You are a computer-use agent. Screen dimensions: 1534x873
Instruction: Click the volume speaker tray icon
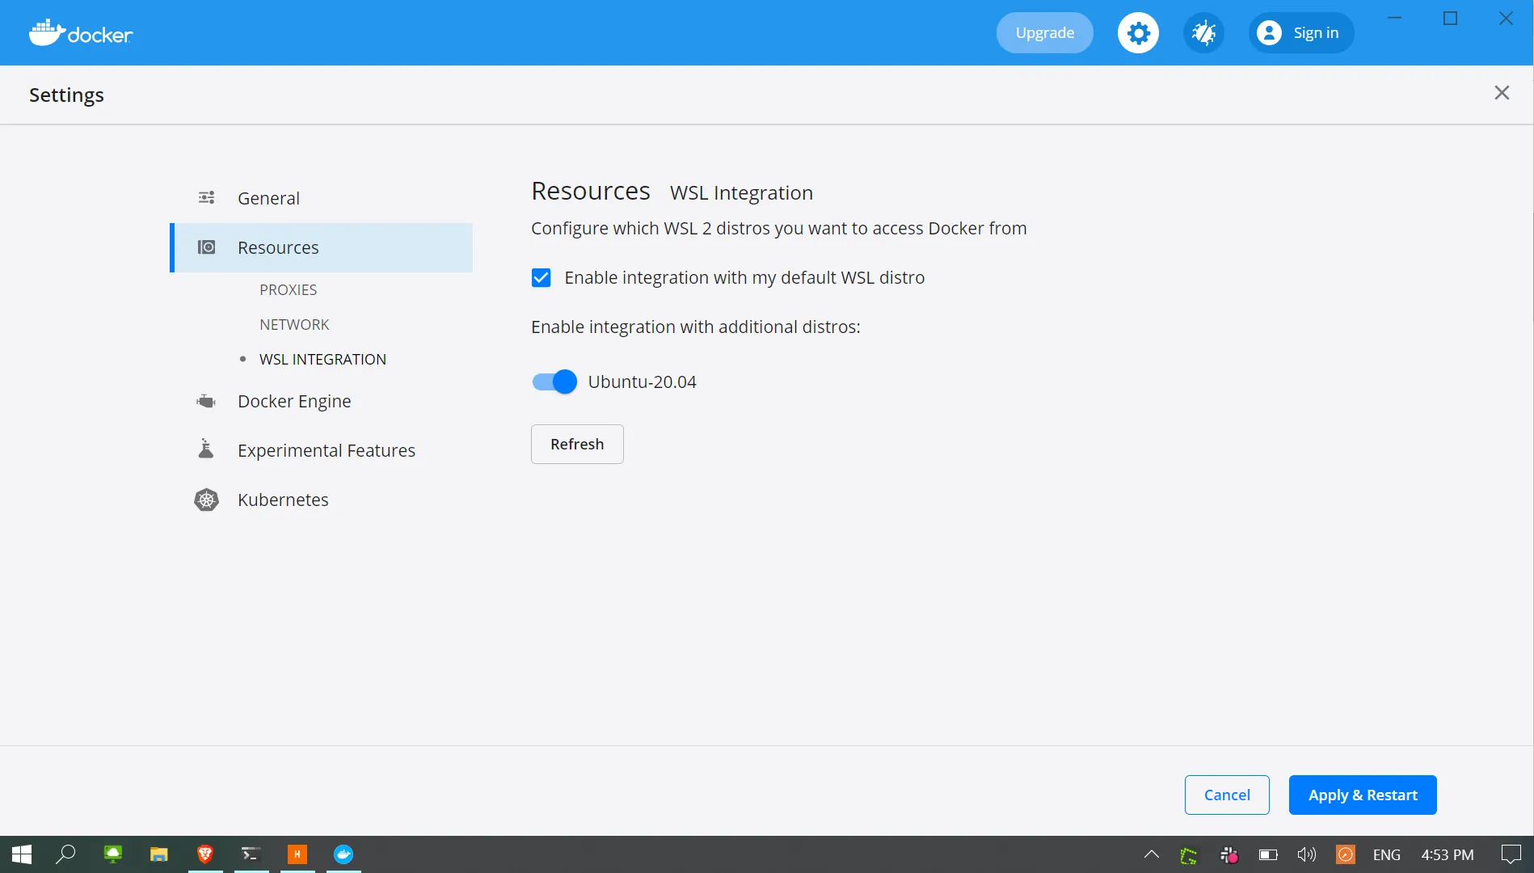pyautogui.click(x=1306, y=854)
